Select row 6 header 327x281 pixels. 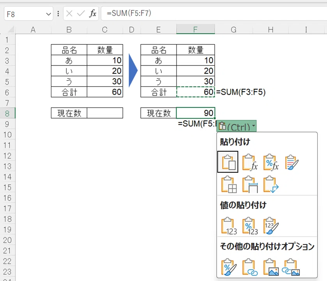[7, 92]
